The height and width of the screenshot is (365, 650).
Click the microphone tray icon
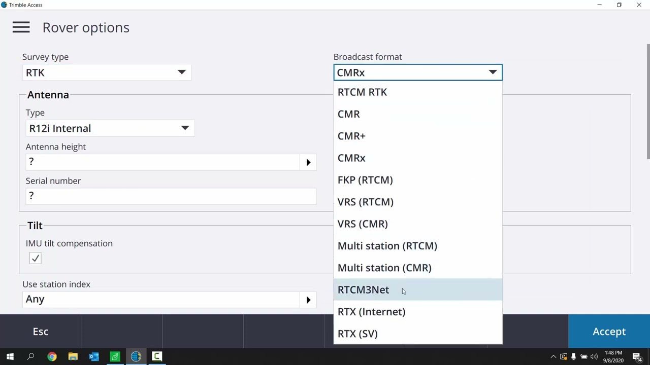click(573, 356)
